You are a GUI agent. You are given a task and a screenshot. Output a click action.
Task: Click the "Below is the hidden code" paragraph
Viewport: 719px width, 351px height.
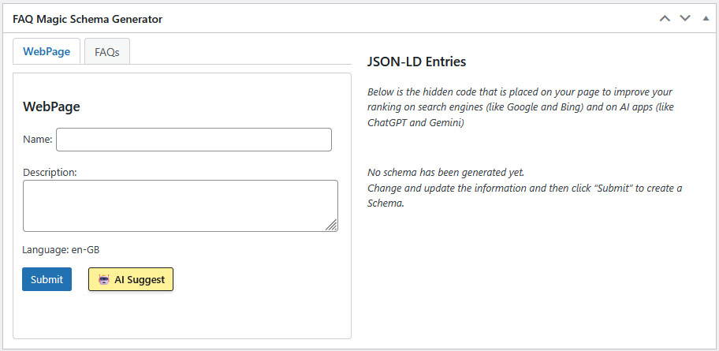point(520,107)
